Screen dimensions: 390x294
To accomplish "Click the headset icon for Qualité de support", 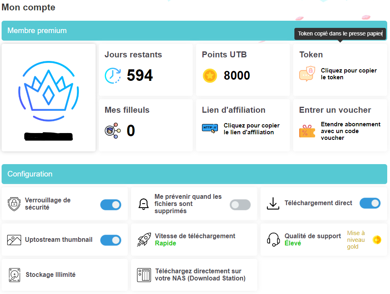I will (x=272, y=239).
